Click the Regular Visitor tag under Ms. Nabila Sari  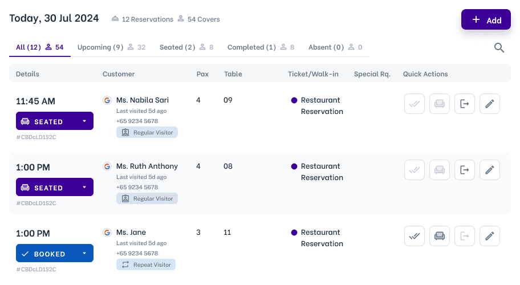[147, 132]
